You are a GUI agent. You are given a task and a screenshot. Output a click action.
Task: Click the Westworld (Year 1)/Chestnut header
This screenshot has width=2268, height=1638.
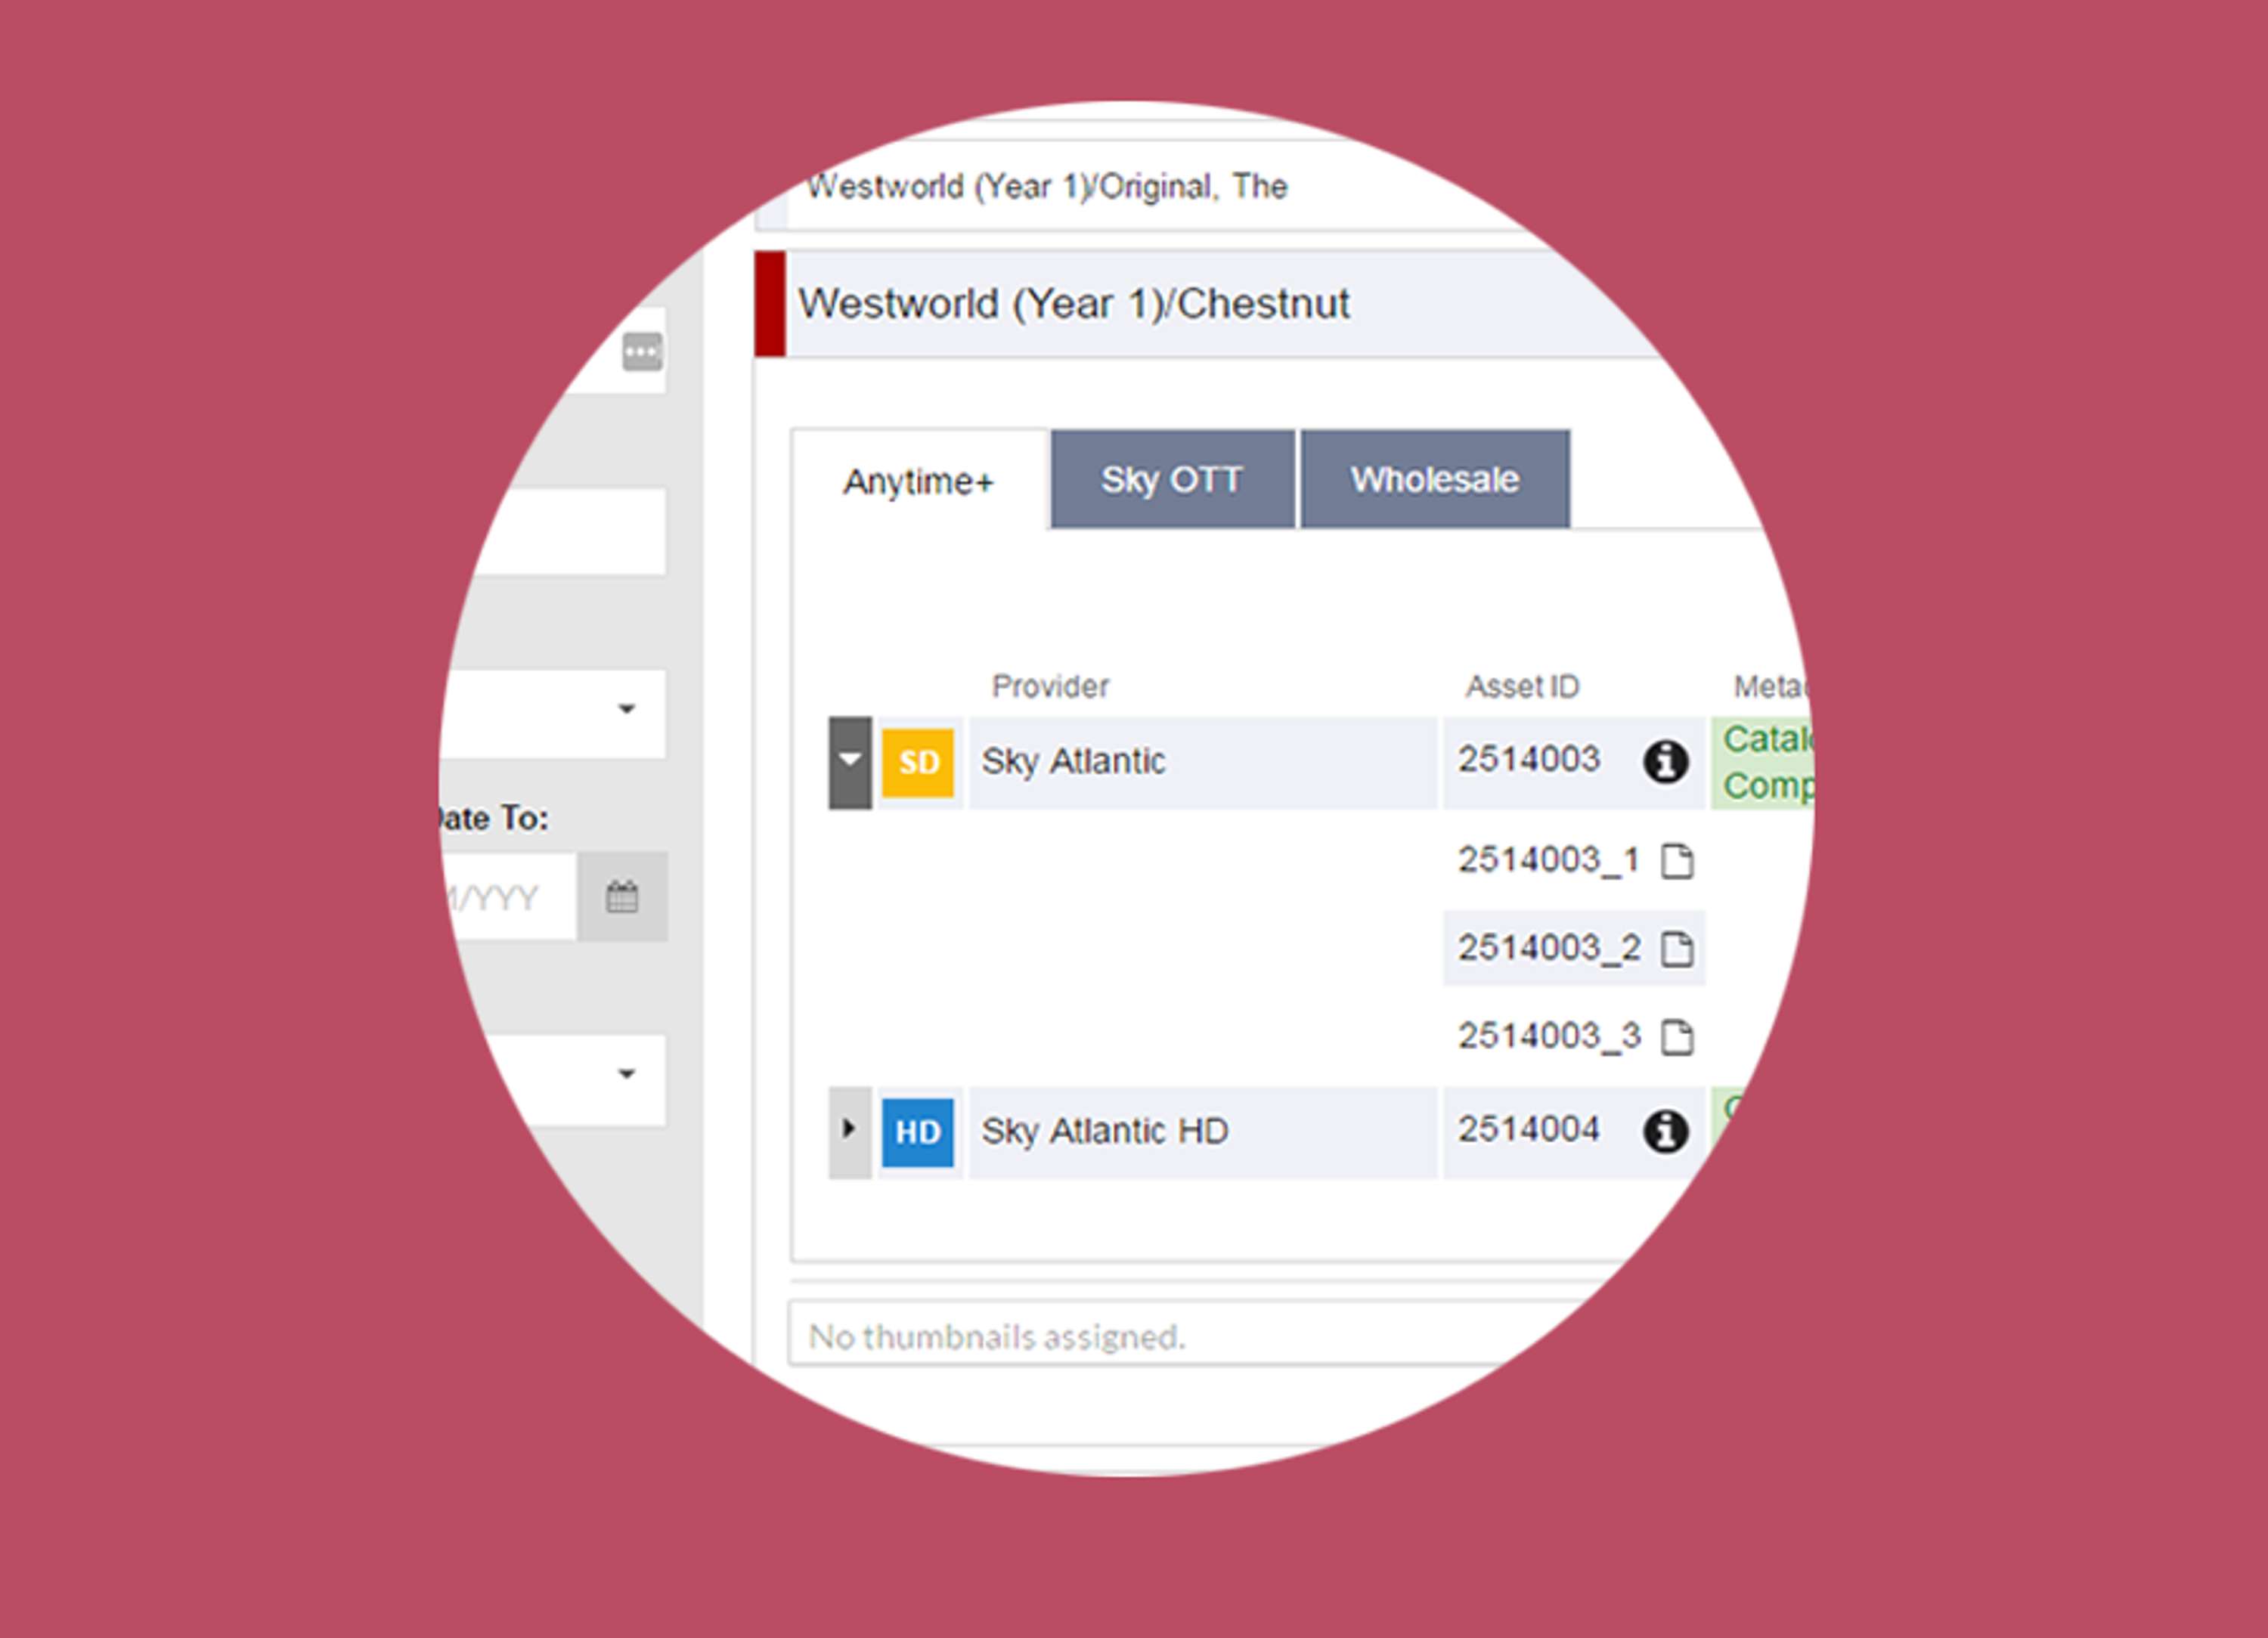[1073, 303]
